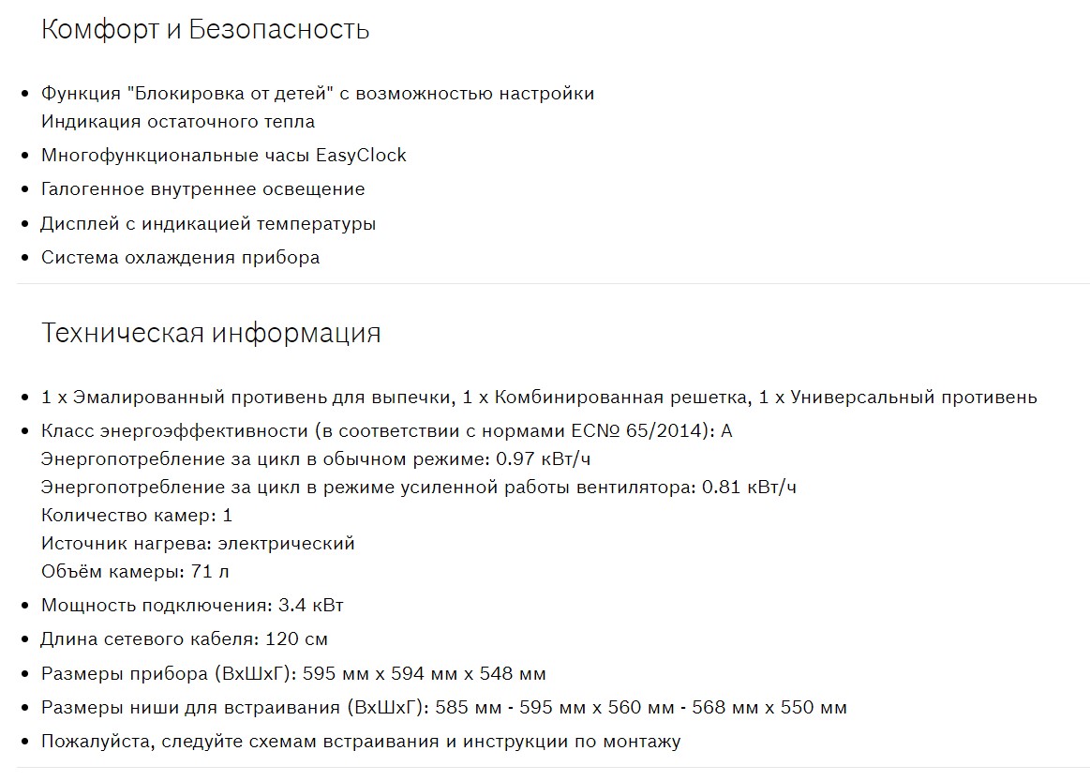Click the 0.97 кВт/ч energy consumption line
This screenshot has height=781, width=1090.
click(x=316, y=459)
